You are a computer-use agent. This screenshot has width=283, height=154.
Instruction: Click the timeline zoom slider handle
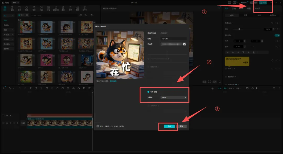(x=257, y=88)
